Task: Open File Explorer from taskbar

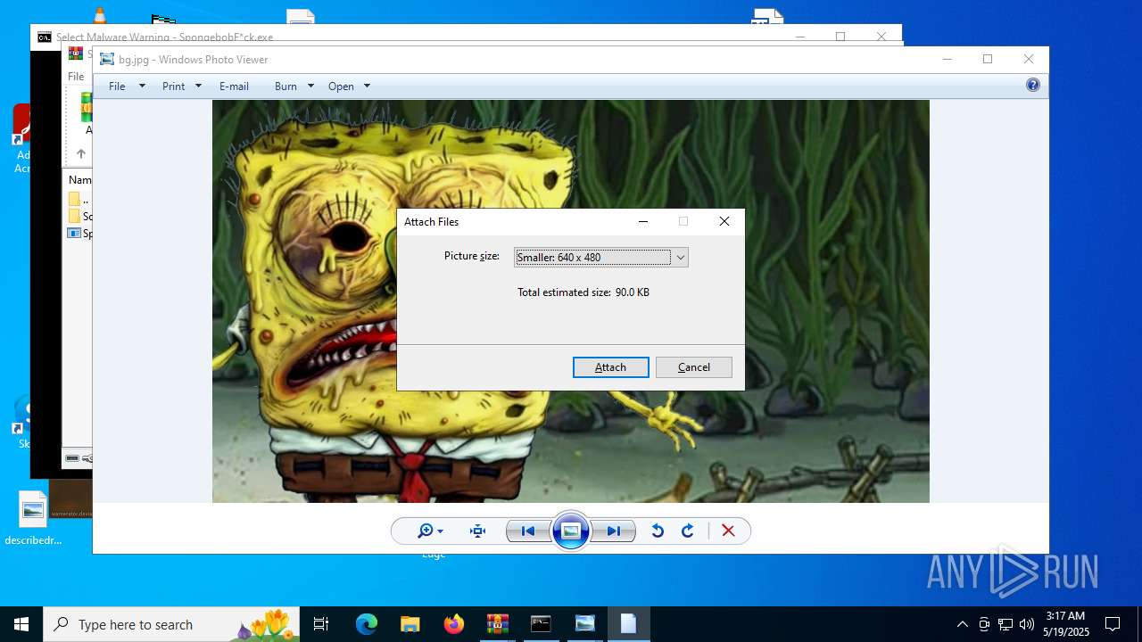Action: (x=410, y=624)
